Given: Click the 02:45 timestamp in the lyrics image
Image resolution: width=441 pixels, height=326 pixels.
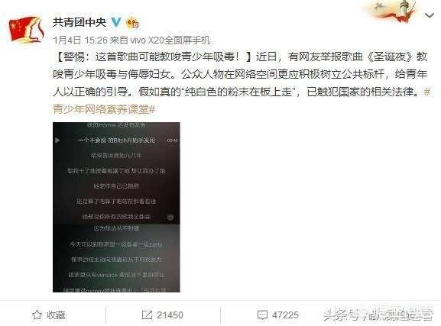Looking at the screenshot, I should pyautogui.click(x=172, y=140).
